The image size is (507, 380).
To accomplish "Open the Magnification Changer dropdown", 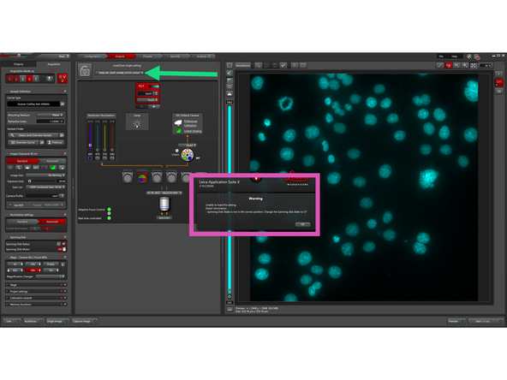I will pos(51,276).
